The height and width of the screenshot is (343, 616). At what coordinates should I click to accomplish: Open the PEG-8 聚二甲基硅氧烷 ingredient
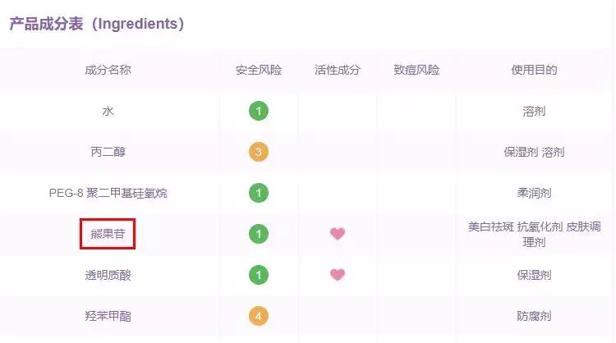point(108,193)
